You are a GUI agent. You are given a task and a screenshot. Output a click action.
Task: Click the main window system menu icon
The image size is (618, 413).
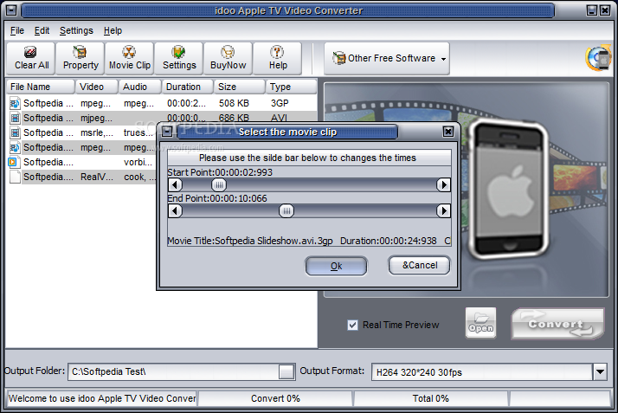11,10
